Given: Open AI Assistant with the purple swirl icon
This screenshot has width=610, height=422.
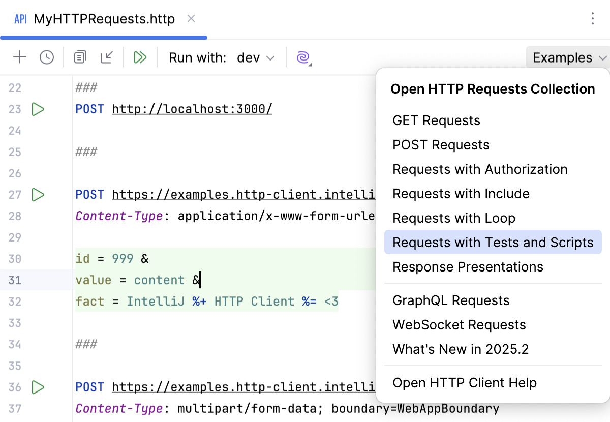Looking at the screenshot, I should (303, 57).
